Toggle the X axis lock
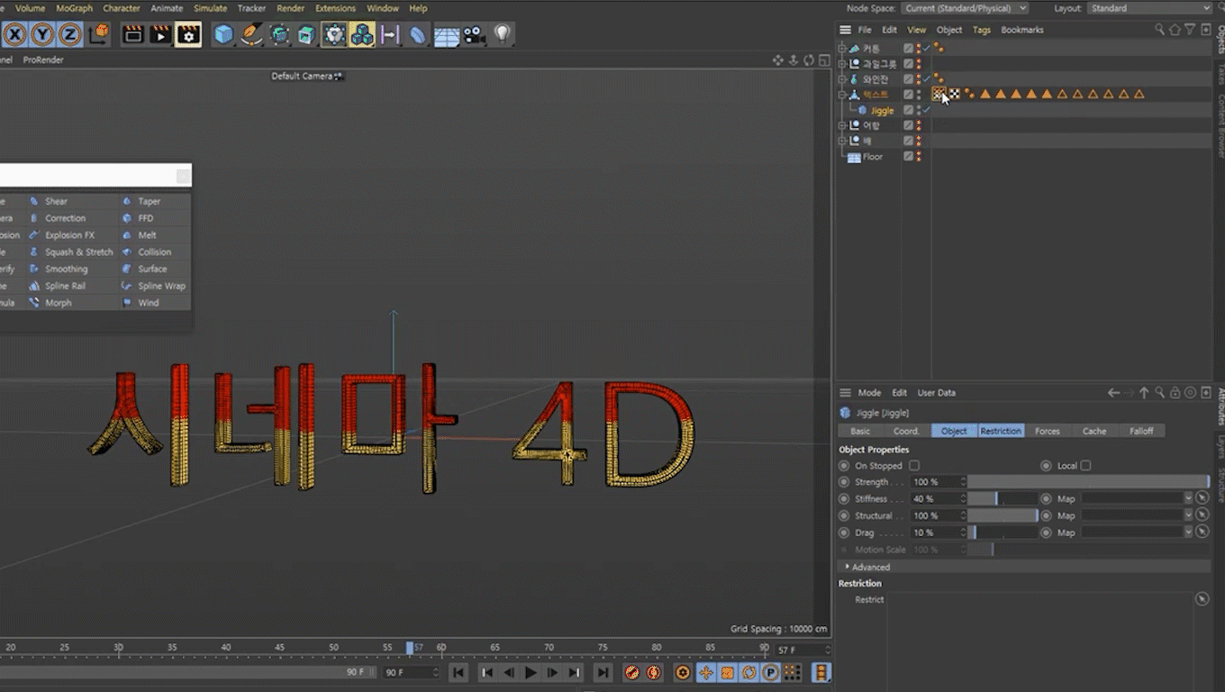 [14, 35]
